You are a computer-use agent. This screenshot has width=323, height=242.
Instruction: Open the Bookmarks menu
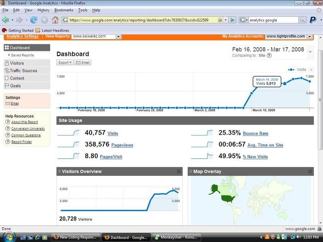[64, 10]
